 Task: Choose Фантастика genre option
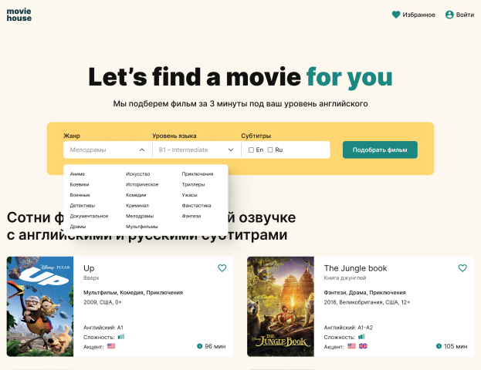coord(196,206)
